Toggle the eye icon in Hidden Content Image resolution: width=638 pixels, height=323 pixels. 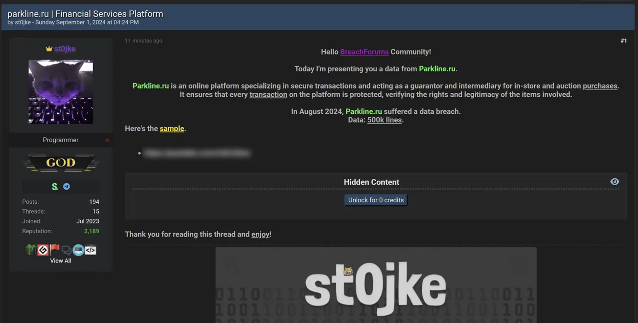pyautogui.click(x=615, y=182)
